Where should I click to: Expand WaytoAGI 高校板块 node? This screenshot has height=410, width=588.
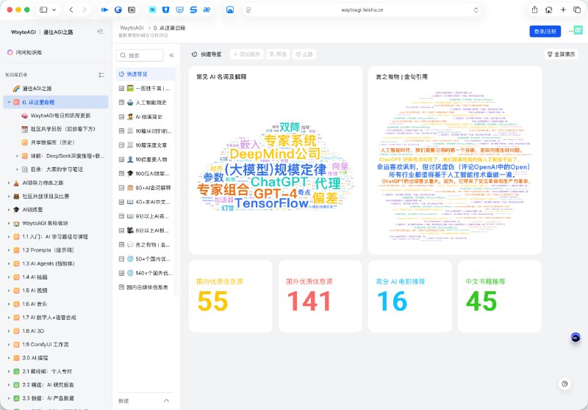[9, 223]
